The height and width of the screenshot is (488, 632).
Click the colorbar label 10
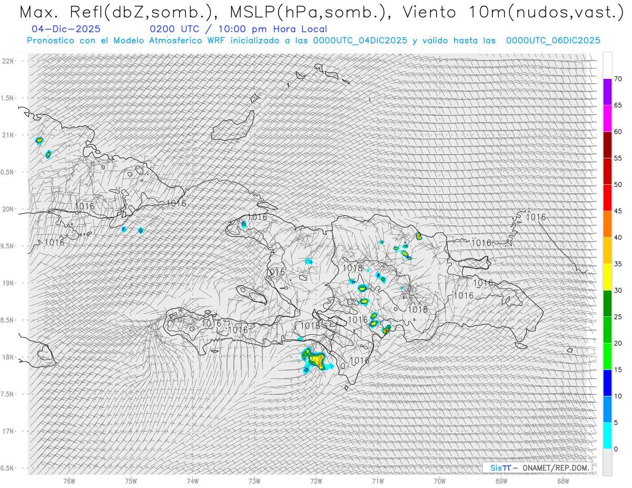(x=618, y=396)
